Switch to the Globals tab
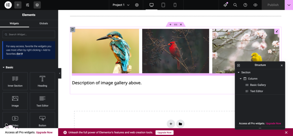Screen dimensions: 293x136 coord(43,23)
